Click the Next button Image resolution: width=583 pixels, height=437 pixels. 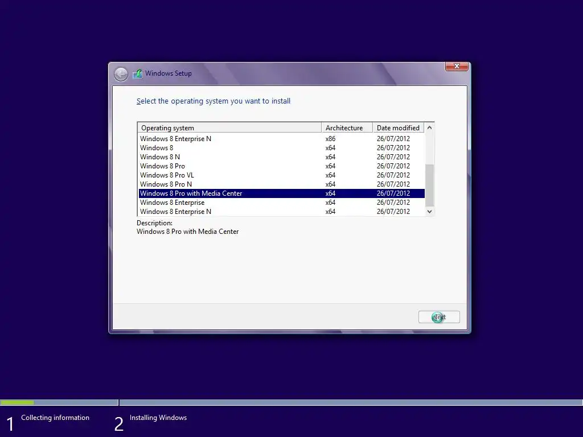(439, 317)
